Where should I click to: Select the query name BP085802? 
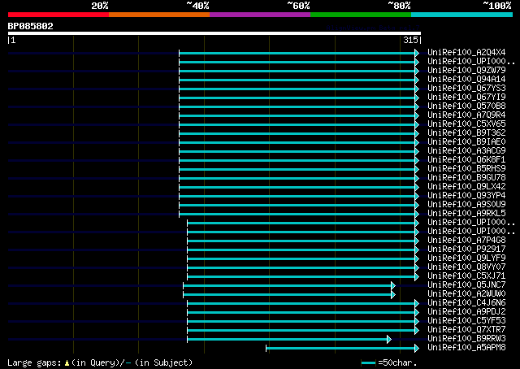point(31,26)
